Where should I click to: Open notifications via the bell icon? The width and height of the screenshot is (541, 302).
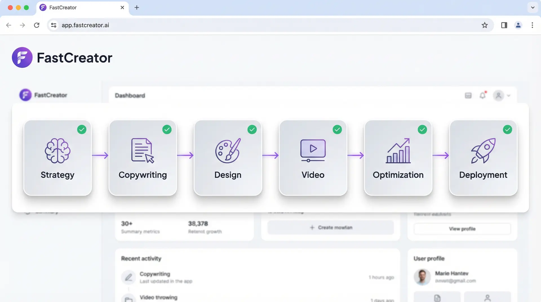(483, 96)
